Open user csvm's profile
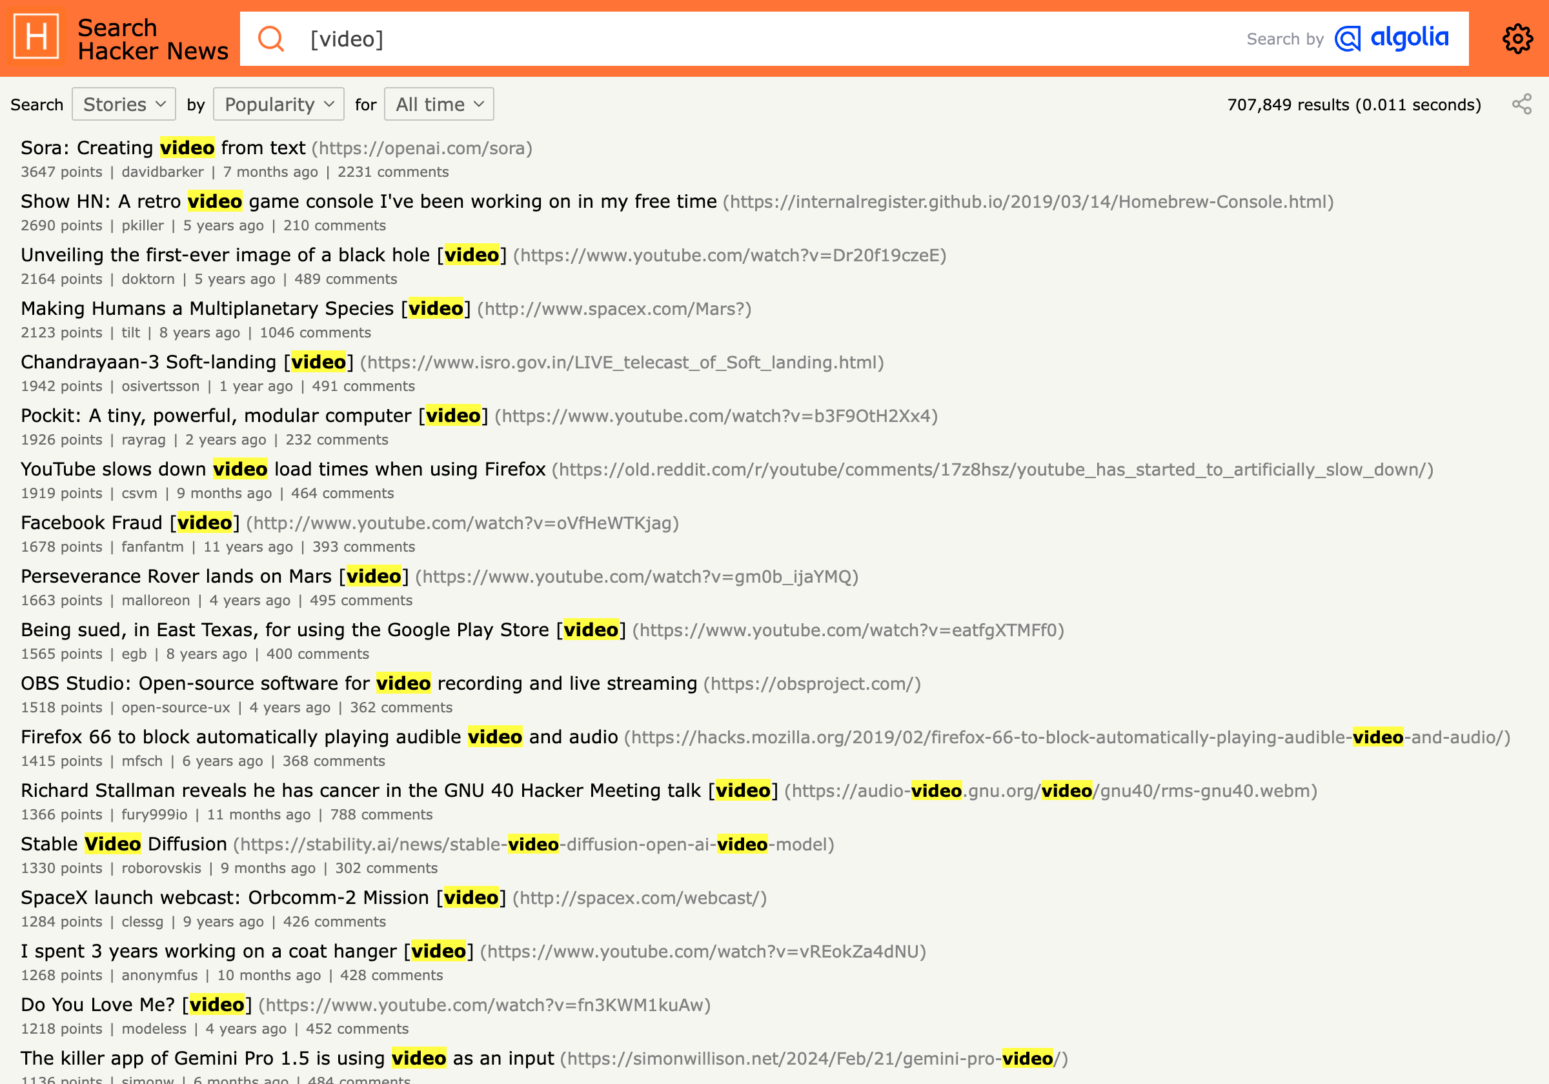Viewport: 1549px width, 1084px height. point(139,493)
